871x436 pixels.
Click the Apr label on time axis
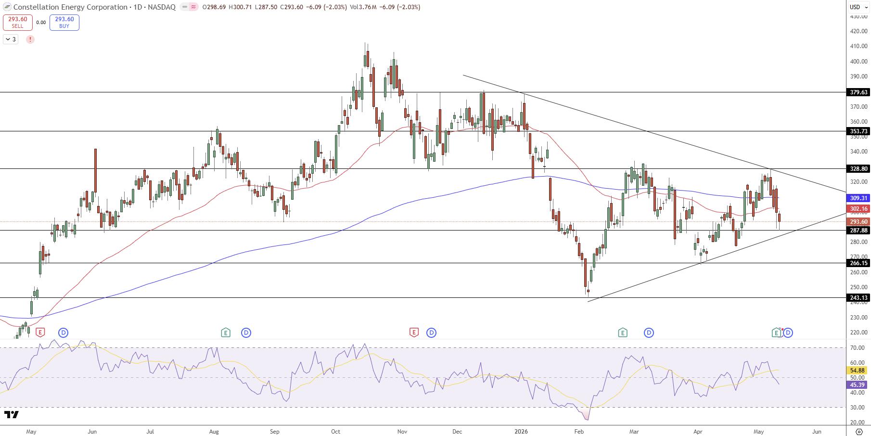point(698,431)
